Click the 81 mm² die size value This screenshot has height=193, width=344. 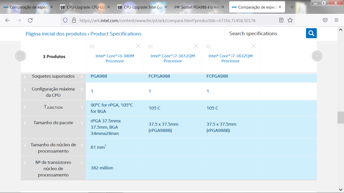tap(98, 147)
